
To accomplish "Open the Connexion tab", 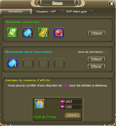I will point(15,12).
